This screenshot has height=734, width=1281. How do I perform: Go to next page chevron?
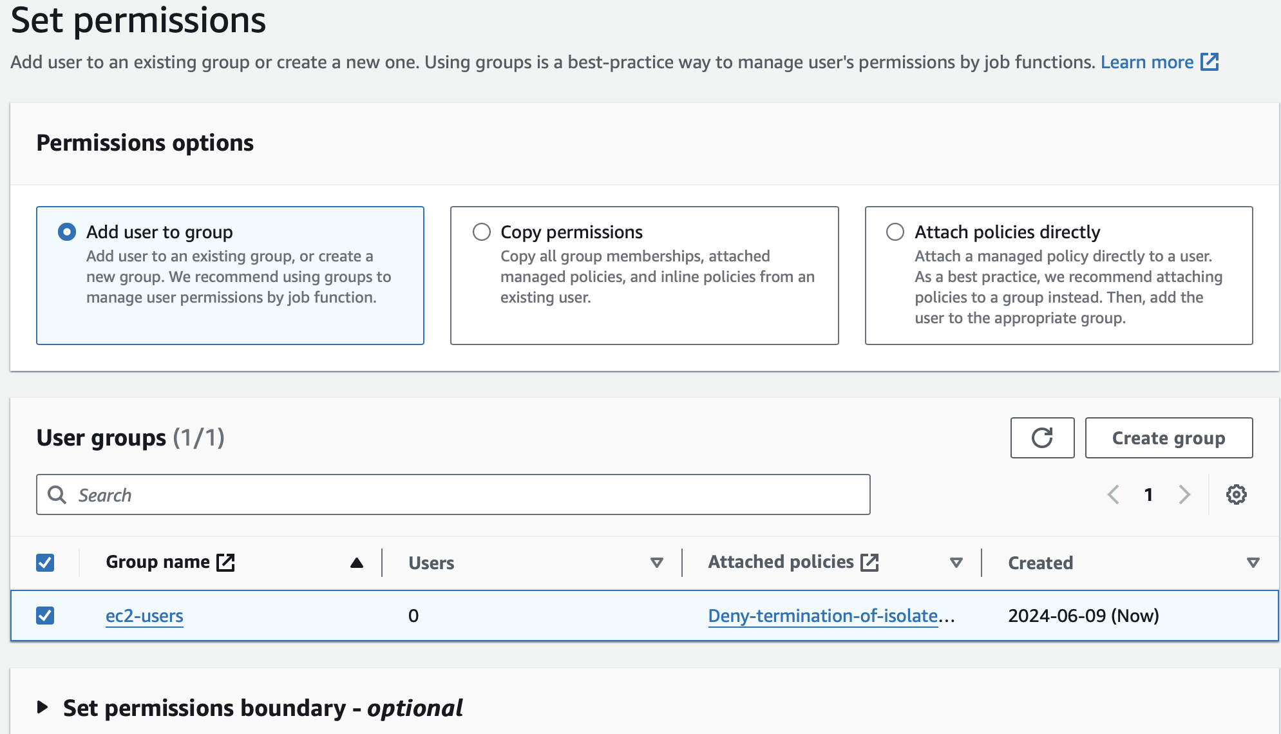coord(1184,494)
